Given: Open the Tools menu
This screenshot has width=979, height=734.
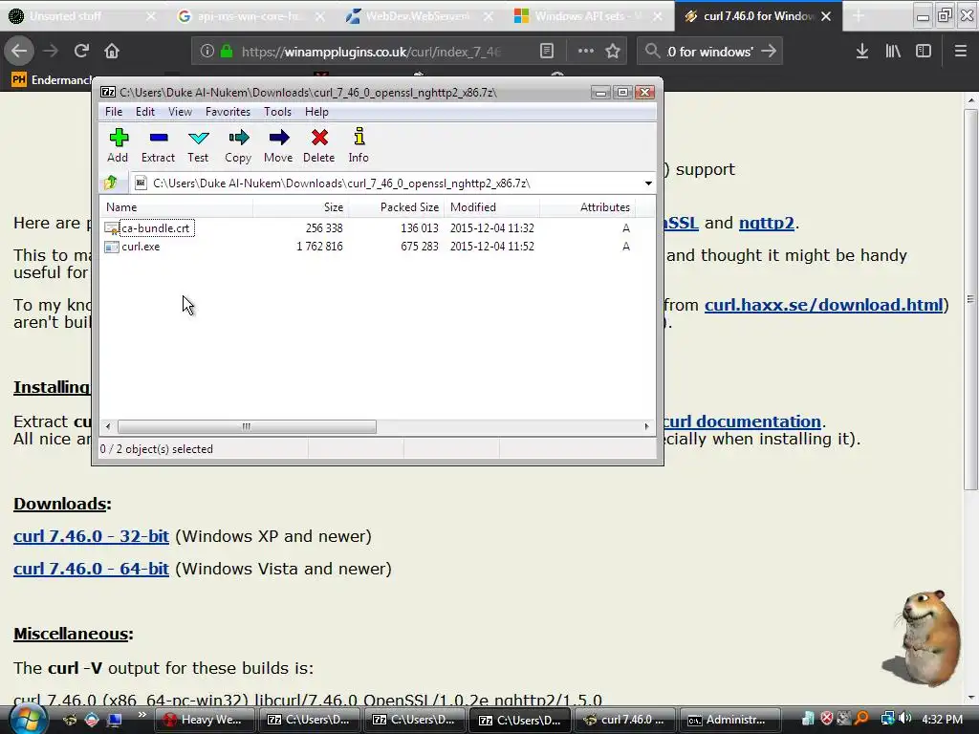Looking at the screenshot, I should (277, 112).
